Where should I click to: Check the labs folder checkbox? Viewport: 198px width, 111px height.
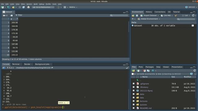[x=133, y=97]
